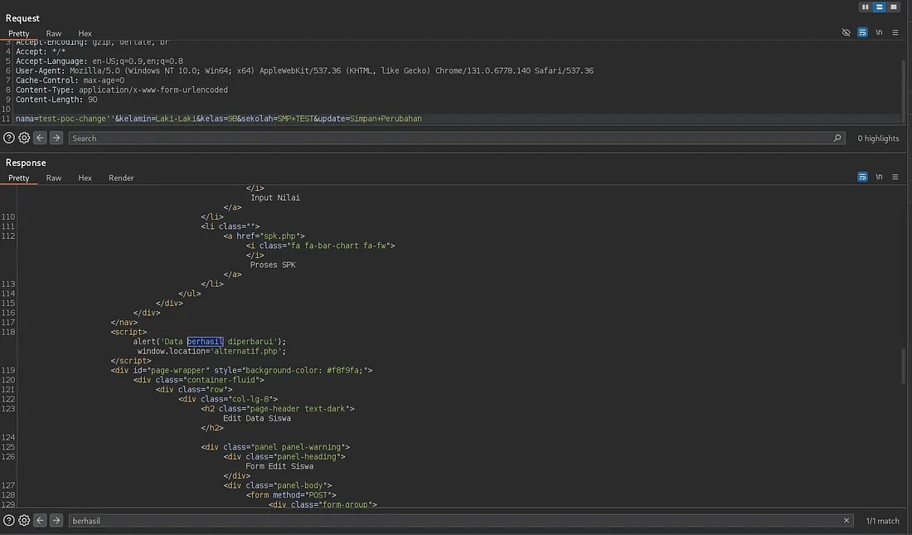
Task: Click the href="spk.php" anchor line
Action: click(264, 236)
